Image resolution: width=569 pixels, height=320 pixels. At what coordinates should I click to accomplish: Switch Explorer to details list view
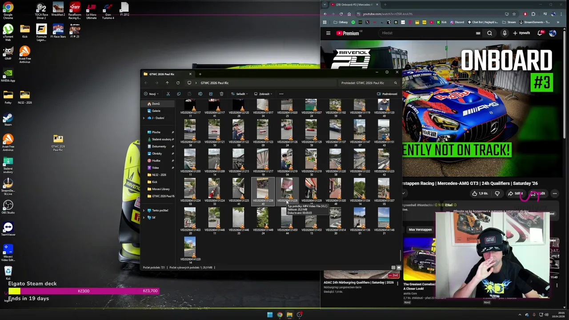coord(393,268)
